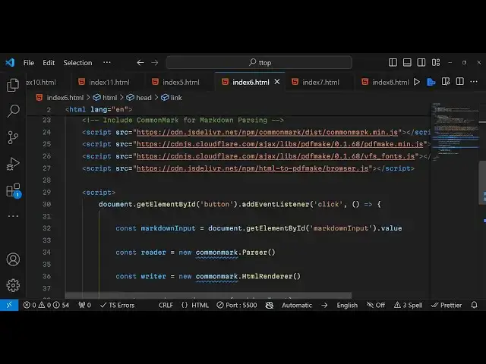486x364 pixels.
Task: Open the Edit menu
Action: pos(49,63)
